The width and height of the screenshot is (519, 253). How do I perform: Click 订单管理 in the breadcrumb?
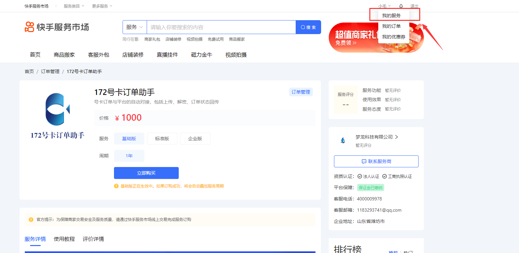coord(50,71)
